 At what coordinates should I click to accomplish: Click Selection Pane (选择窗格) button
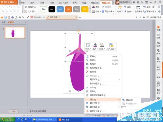[138, 9]
